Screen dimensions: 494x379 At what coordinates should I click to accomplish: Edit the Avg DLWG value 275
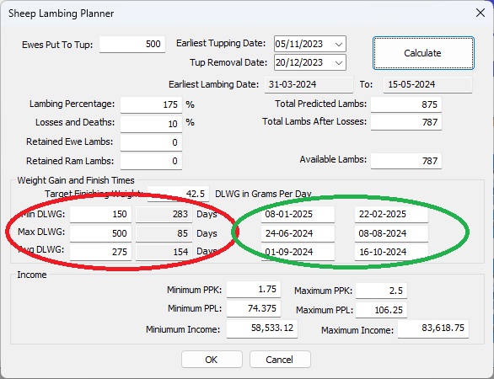pyautogui.click(x=100, y=252)
